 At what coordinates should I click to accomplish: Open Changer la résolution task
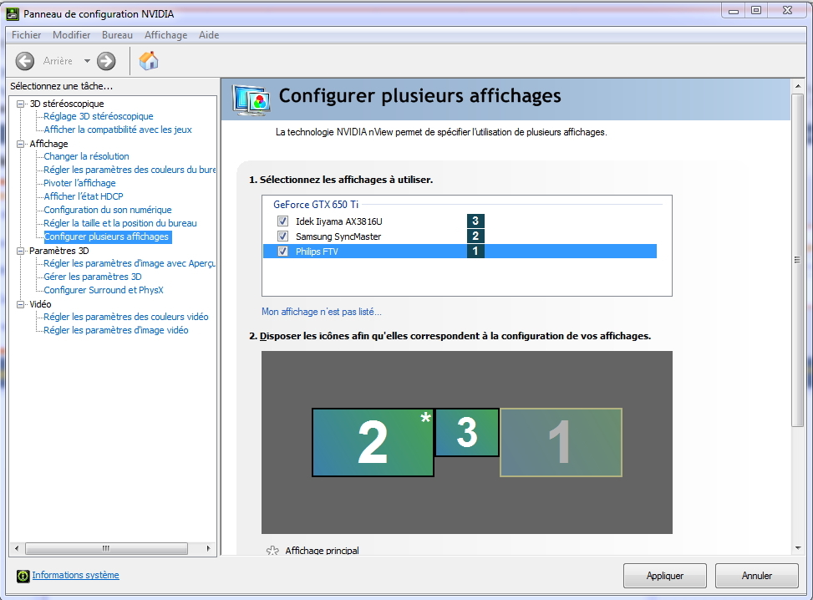coord(86,156)
